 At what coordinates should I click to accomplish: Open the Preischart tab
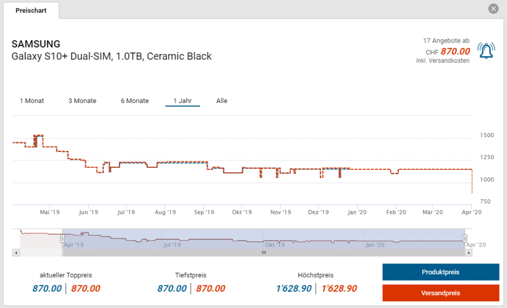[31, 10]
